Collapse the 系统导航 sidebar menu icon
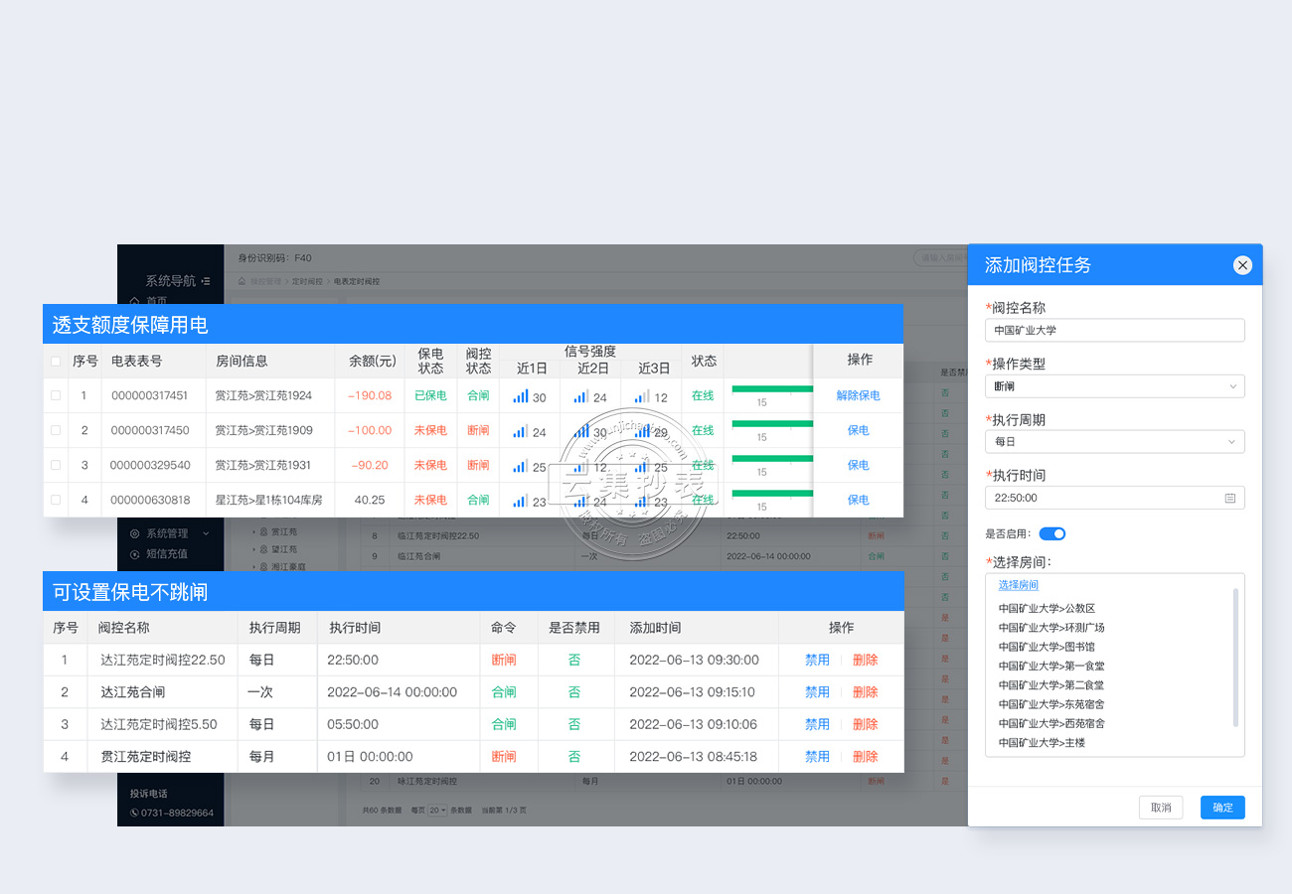 (x=206, y=281)
